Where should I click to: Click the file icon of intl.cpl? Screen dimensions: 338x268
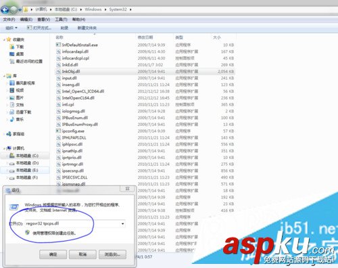pyautogui.click(x=58, y=104)
